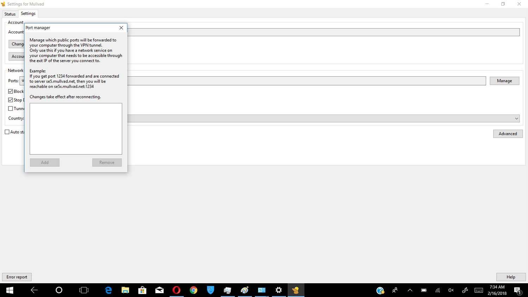Click the Mullvad icon on taskbar
528x297 pixels.
click(296, 290)
